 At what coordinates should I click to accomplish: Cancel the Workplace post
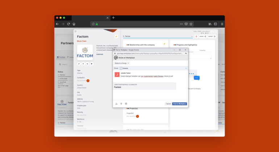168,104
